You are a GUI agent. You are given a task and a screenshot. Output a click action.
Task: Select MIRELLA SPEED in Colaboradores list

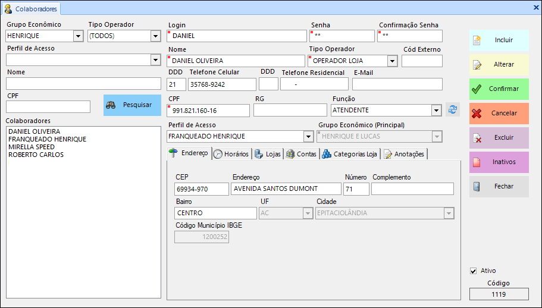(32, 147)
